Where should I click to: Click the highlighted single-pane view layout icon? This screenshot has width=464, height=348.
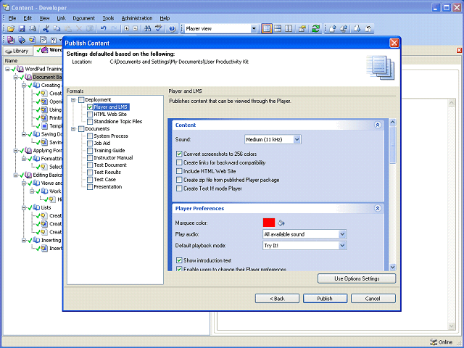[x=267, y=29]
